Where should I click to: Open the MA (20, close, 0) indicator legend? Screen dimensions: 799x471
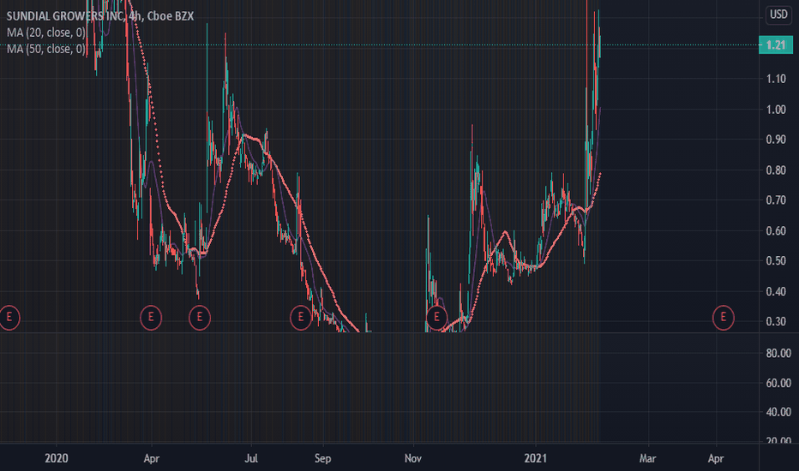(45, 33)
